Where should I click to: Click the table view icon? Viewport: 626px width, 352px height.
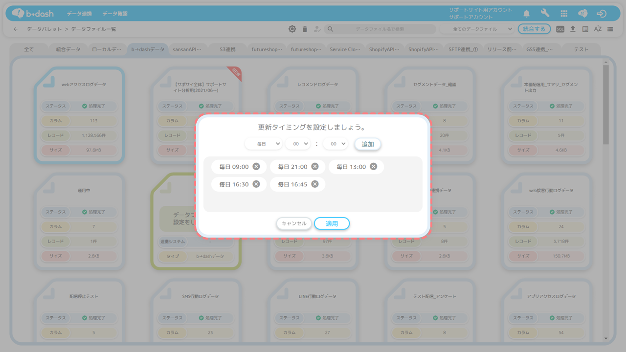point(585,29)
